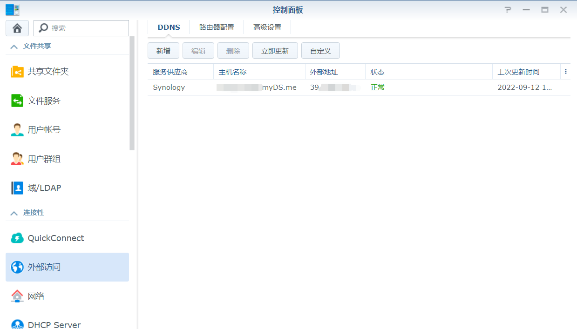Open the 高级设置 tab
The width and height of the screenshot is (577, 329).
point(267,27)
